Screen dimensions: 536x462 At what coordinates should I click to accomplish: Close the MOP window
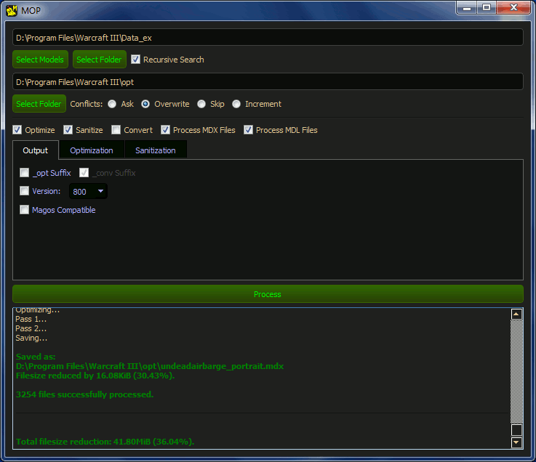pyautogui.click(x=513, y=7)
